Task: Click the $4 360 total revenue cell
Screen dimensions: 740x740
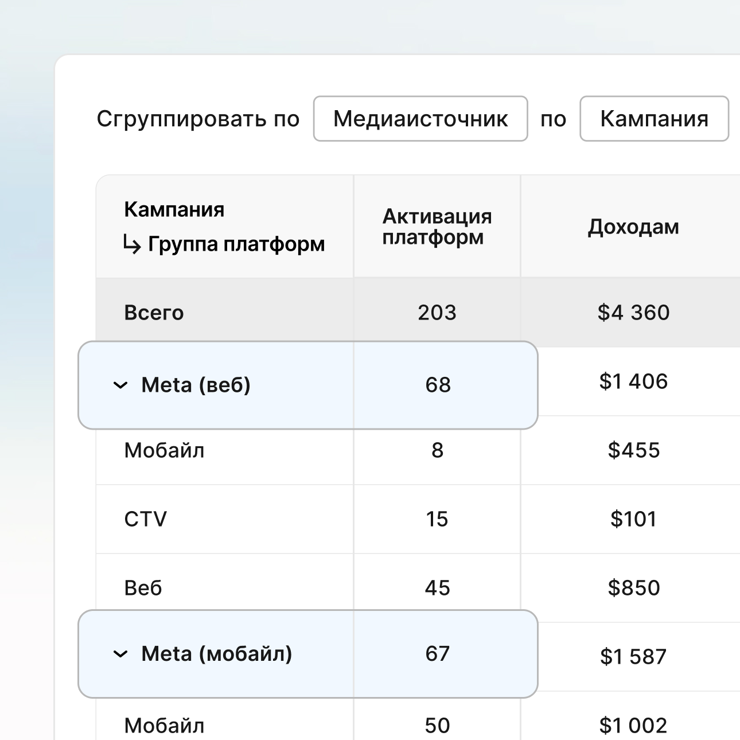Action: pyautogui.click(x=633, y=313)
